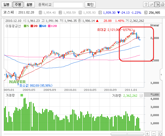This screenshot has width=165, height=136.
Task: Toggle the crosshair cursor tool icon
Action: [x=157, y=4]
